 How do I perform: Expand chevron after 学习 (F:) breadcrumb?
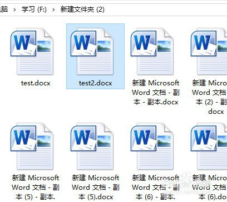[53, 9]
